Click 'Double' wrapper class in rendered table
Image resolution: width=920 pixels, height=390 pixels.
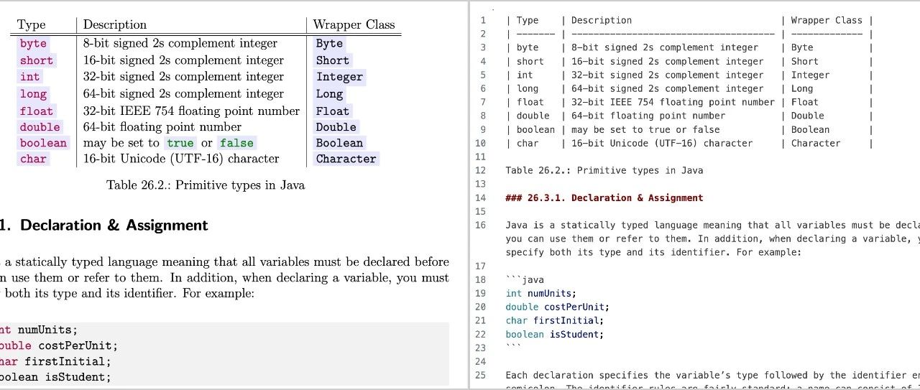pyautogui.click(x=336, y=127)
